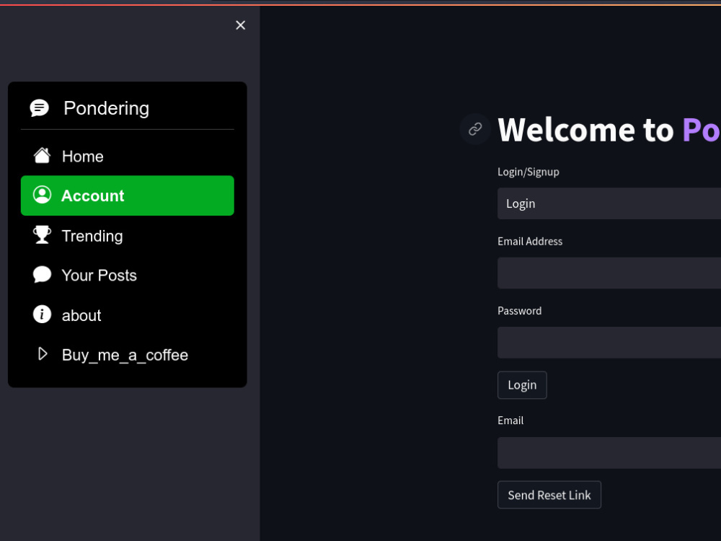Focus the Email field for password reset
Viewport: 721px width, 541px height.
tap(609, 453)
